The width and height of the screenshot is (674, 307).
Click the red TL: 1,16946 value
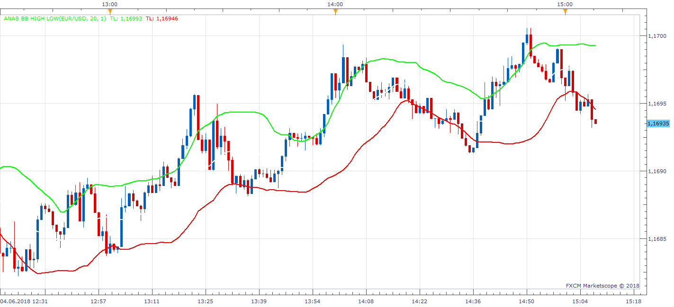pyautogui.click(x=162, y=18)
